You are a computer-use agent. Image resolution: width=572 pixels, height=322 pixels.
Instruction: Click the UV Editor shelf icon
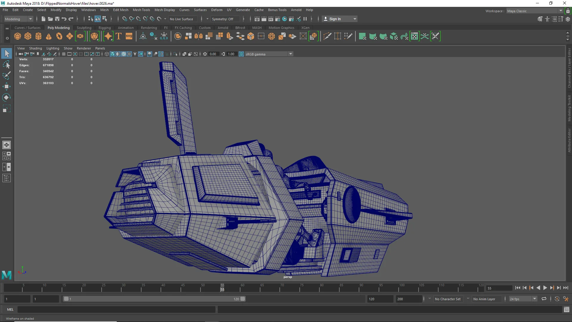(x=414, y=36)
